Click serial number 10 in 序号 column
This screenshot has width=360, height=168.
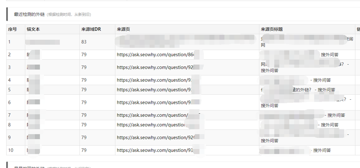coord(10,150)
